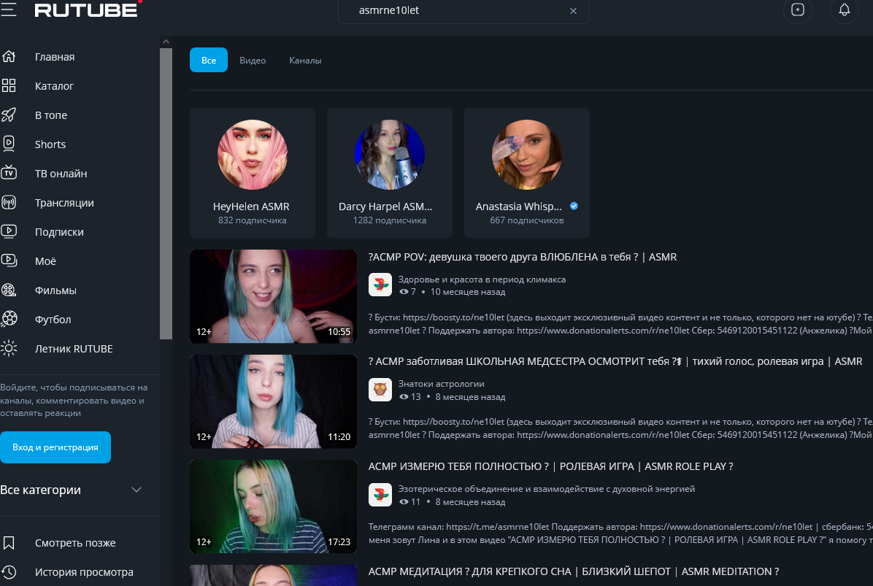Open Здоровье и красота в период климакса channel
The image size is (873, 586).
coord(482,279)
